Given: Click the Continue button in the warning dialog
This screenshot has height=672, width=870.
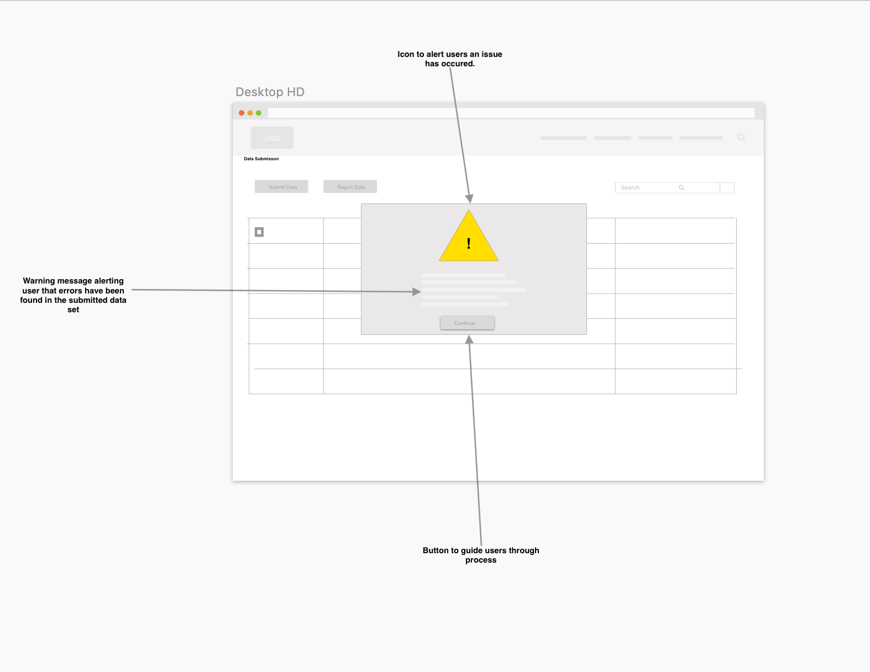Looking at the screenshot, I should click(x=467, y=323).
